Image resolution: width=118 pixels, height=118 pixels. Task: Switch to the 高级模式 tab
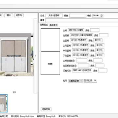click(x=53, y=25)
